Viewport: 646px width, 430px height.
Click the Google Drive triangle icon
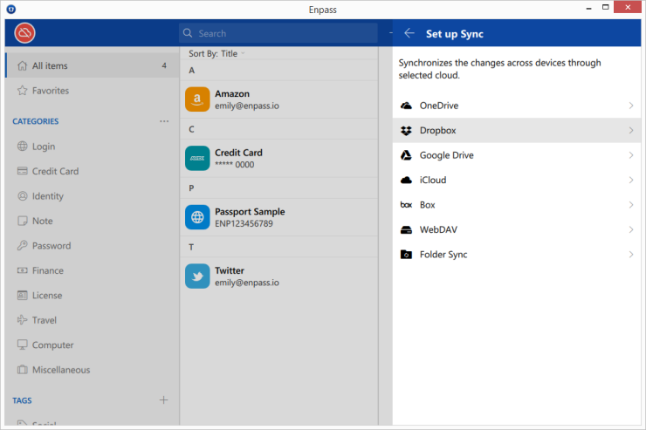pos(406,155)
